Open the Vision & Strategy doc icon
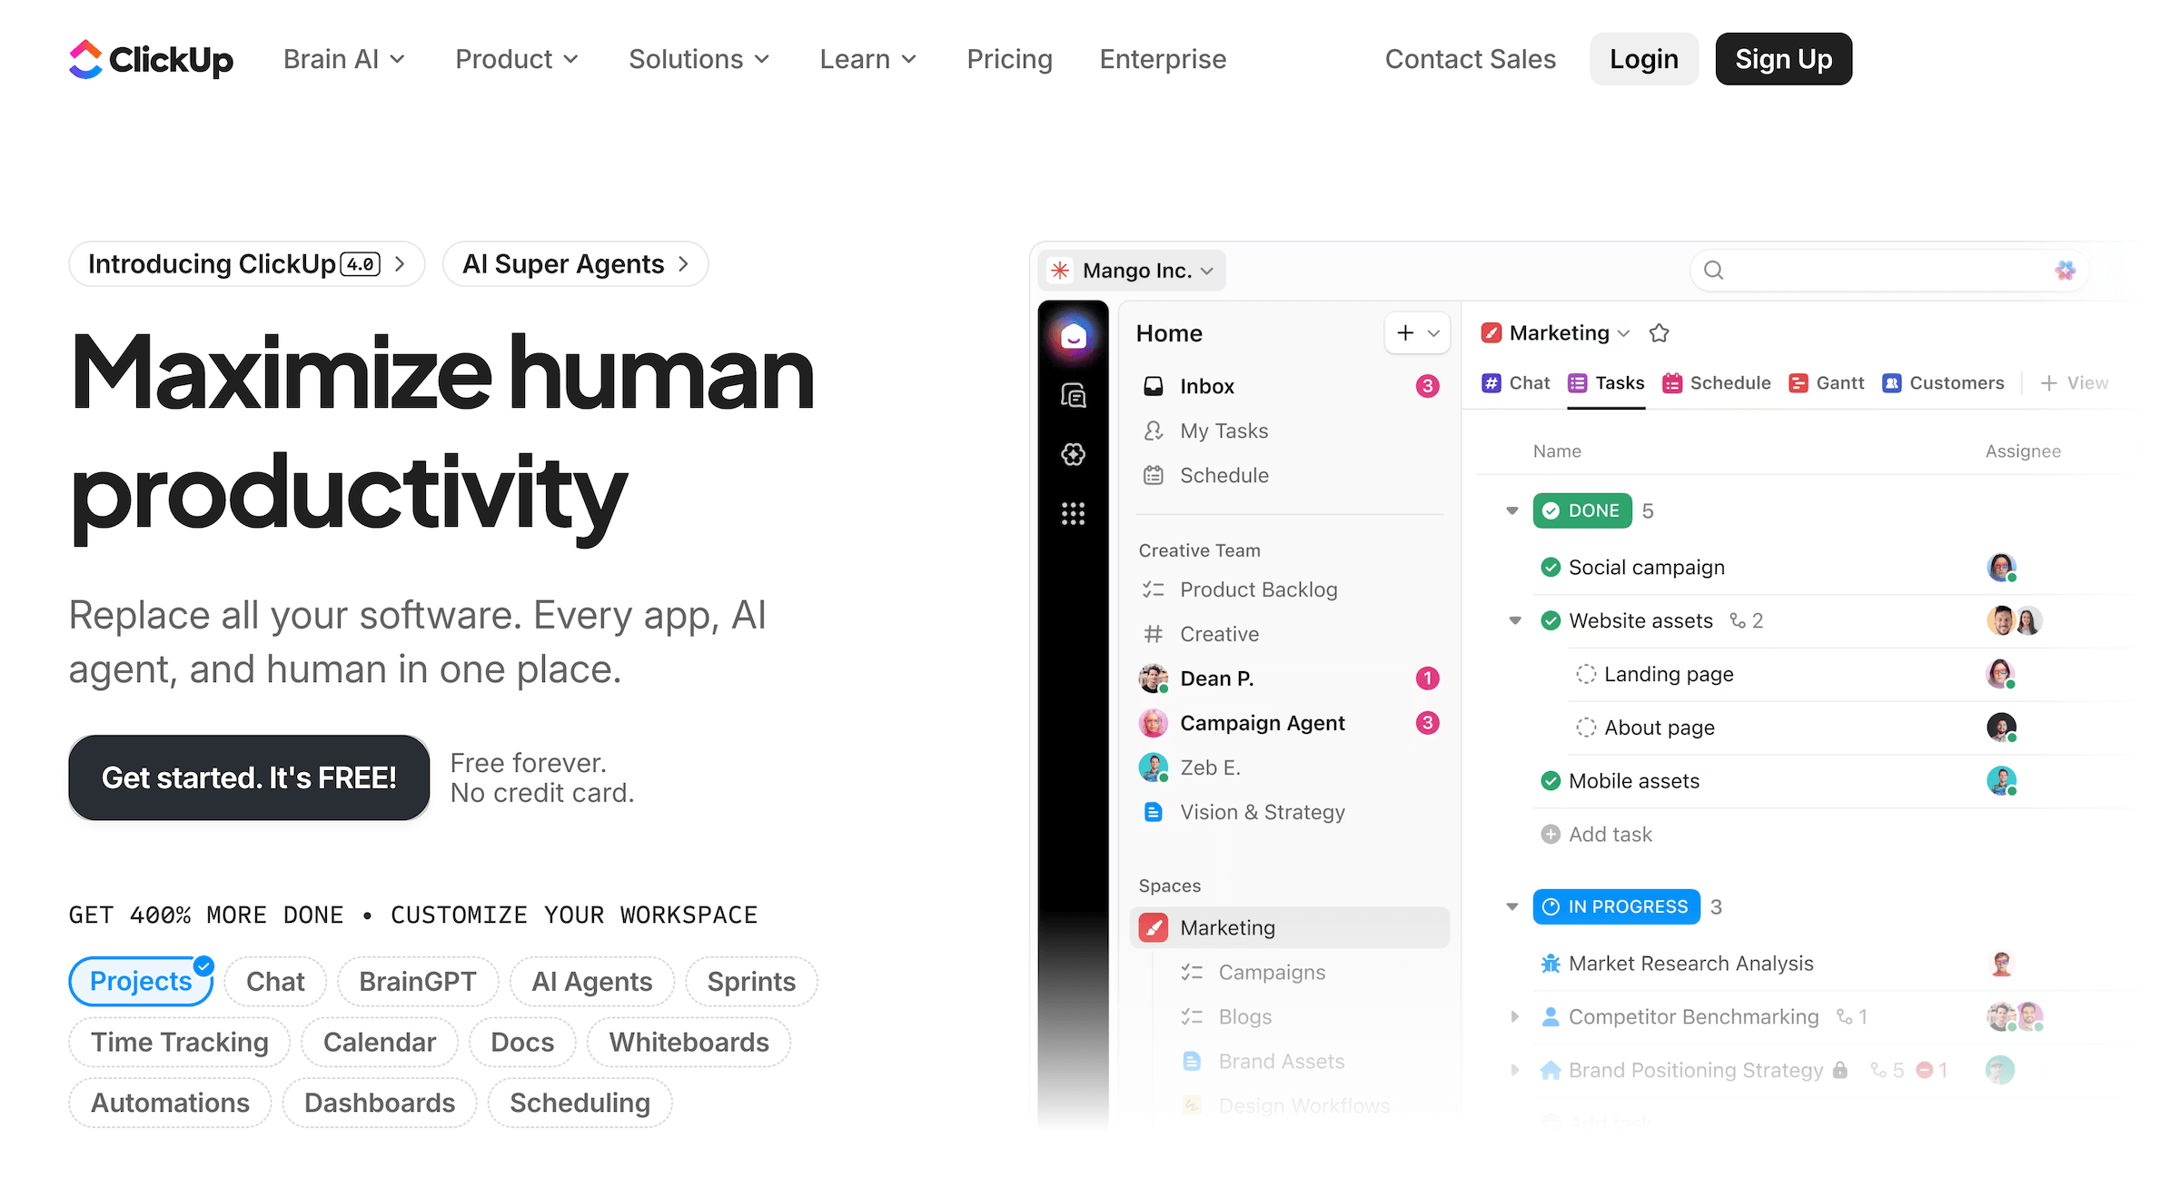2180x1198 pixels. click(x=1153, y=811)
